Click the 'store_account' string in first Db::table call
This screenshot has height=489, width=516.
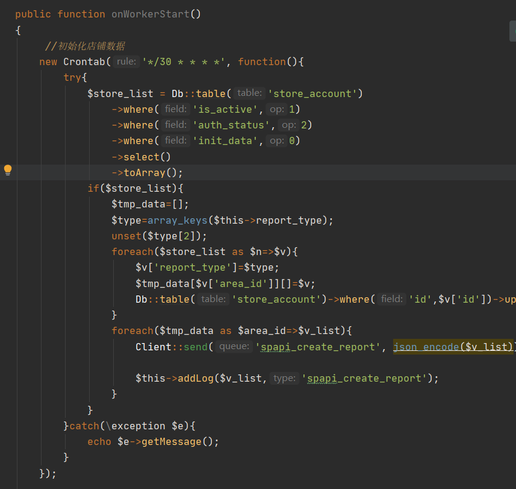click(x=312, y=93)
